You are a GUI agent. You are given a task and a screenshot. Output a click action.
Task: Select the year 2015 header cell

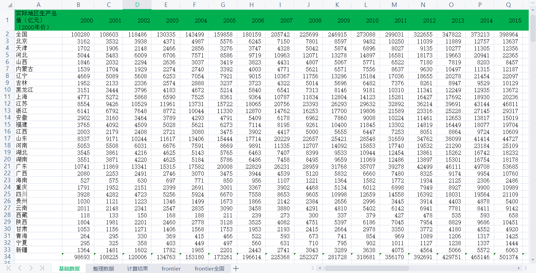pos(508,20)
